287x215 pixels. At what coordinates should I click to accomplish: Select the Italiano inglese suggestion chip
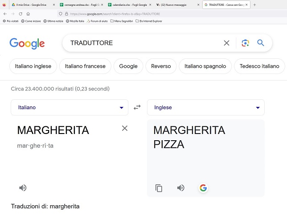point(33,66)
